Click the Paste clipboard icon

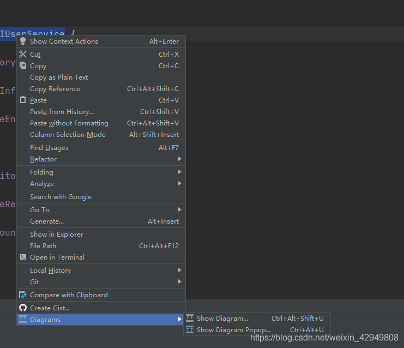tap(23, 100)
